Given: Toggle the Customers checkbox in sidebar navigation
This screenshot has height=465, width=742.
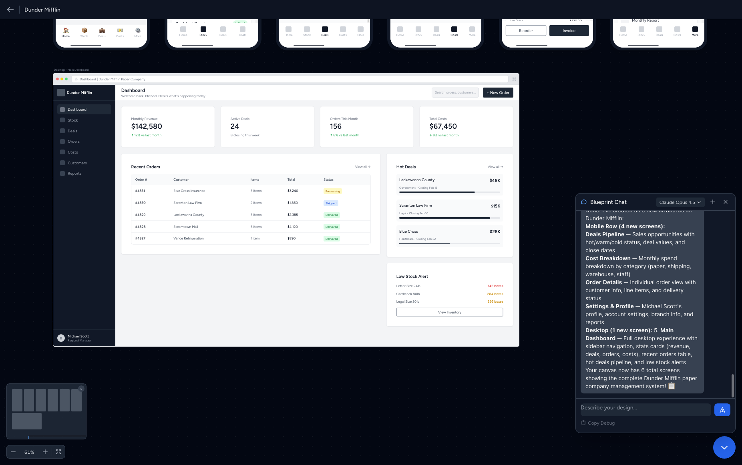Looking at the screenshot, I should (x=62, y=163).
